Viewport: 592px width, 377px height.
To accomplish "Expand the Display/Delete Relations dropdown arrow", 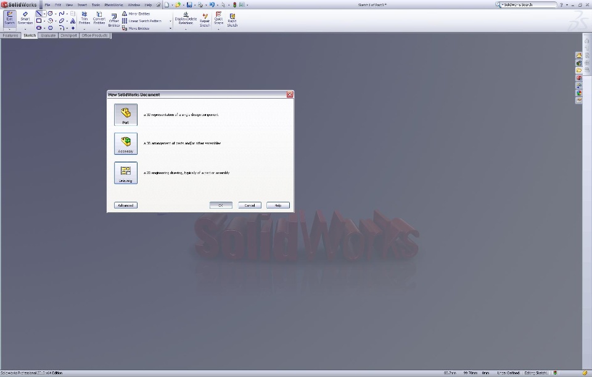I will [186, 29].
